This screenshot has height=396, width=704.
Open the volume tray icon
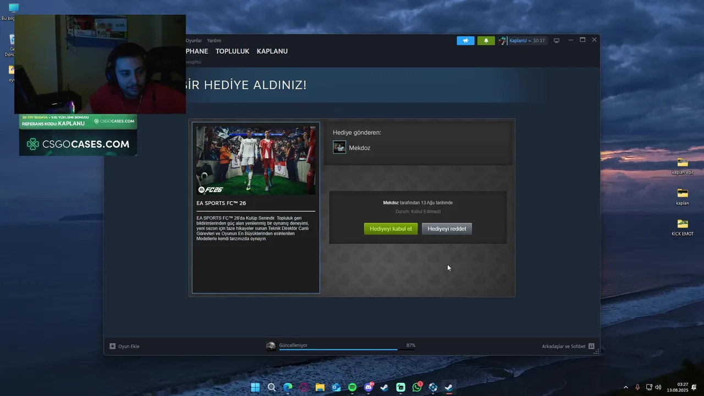coord(658,387)
